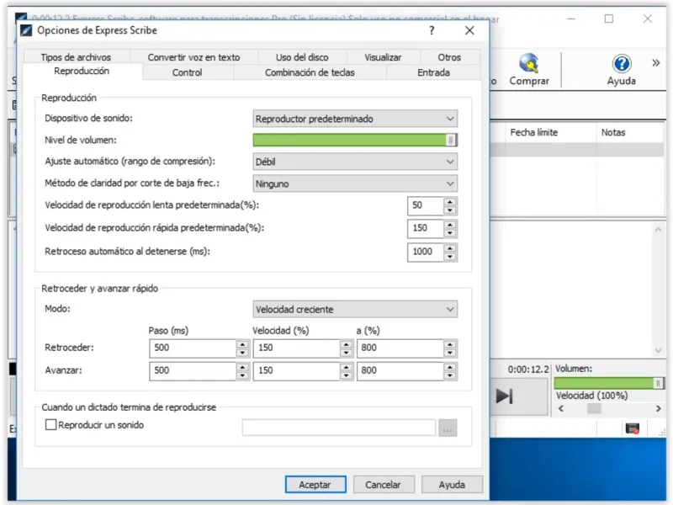The height and width of the screenshot is (505, 673).
Task: Switch to the Entrada tab
Action: pos(433,72)
